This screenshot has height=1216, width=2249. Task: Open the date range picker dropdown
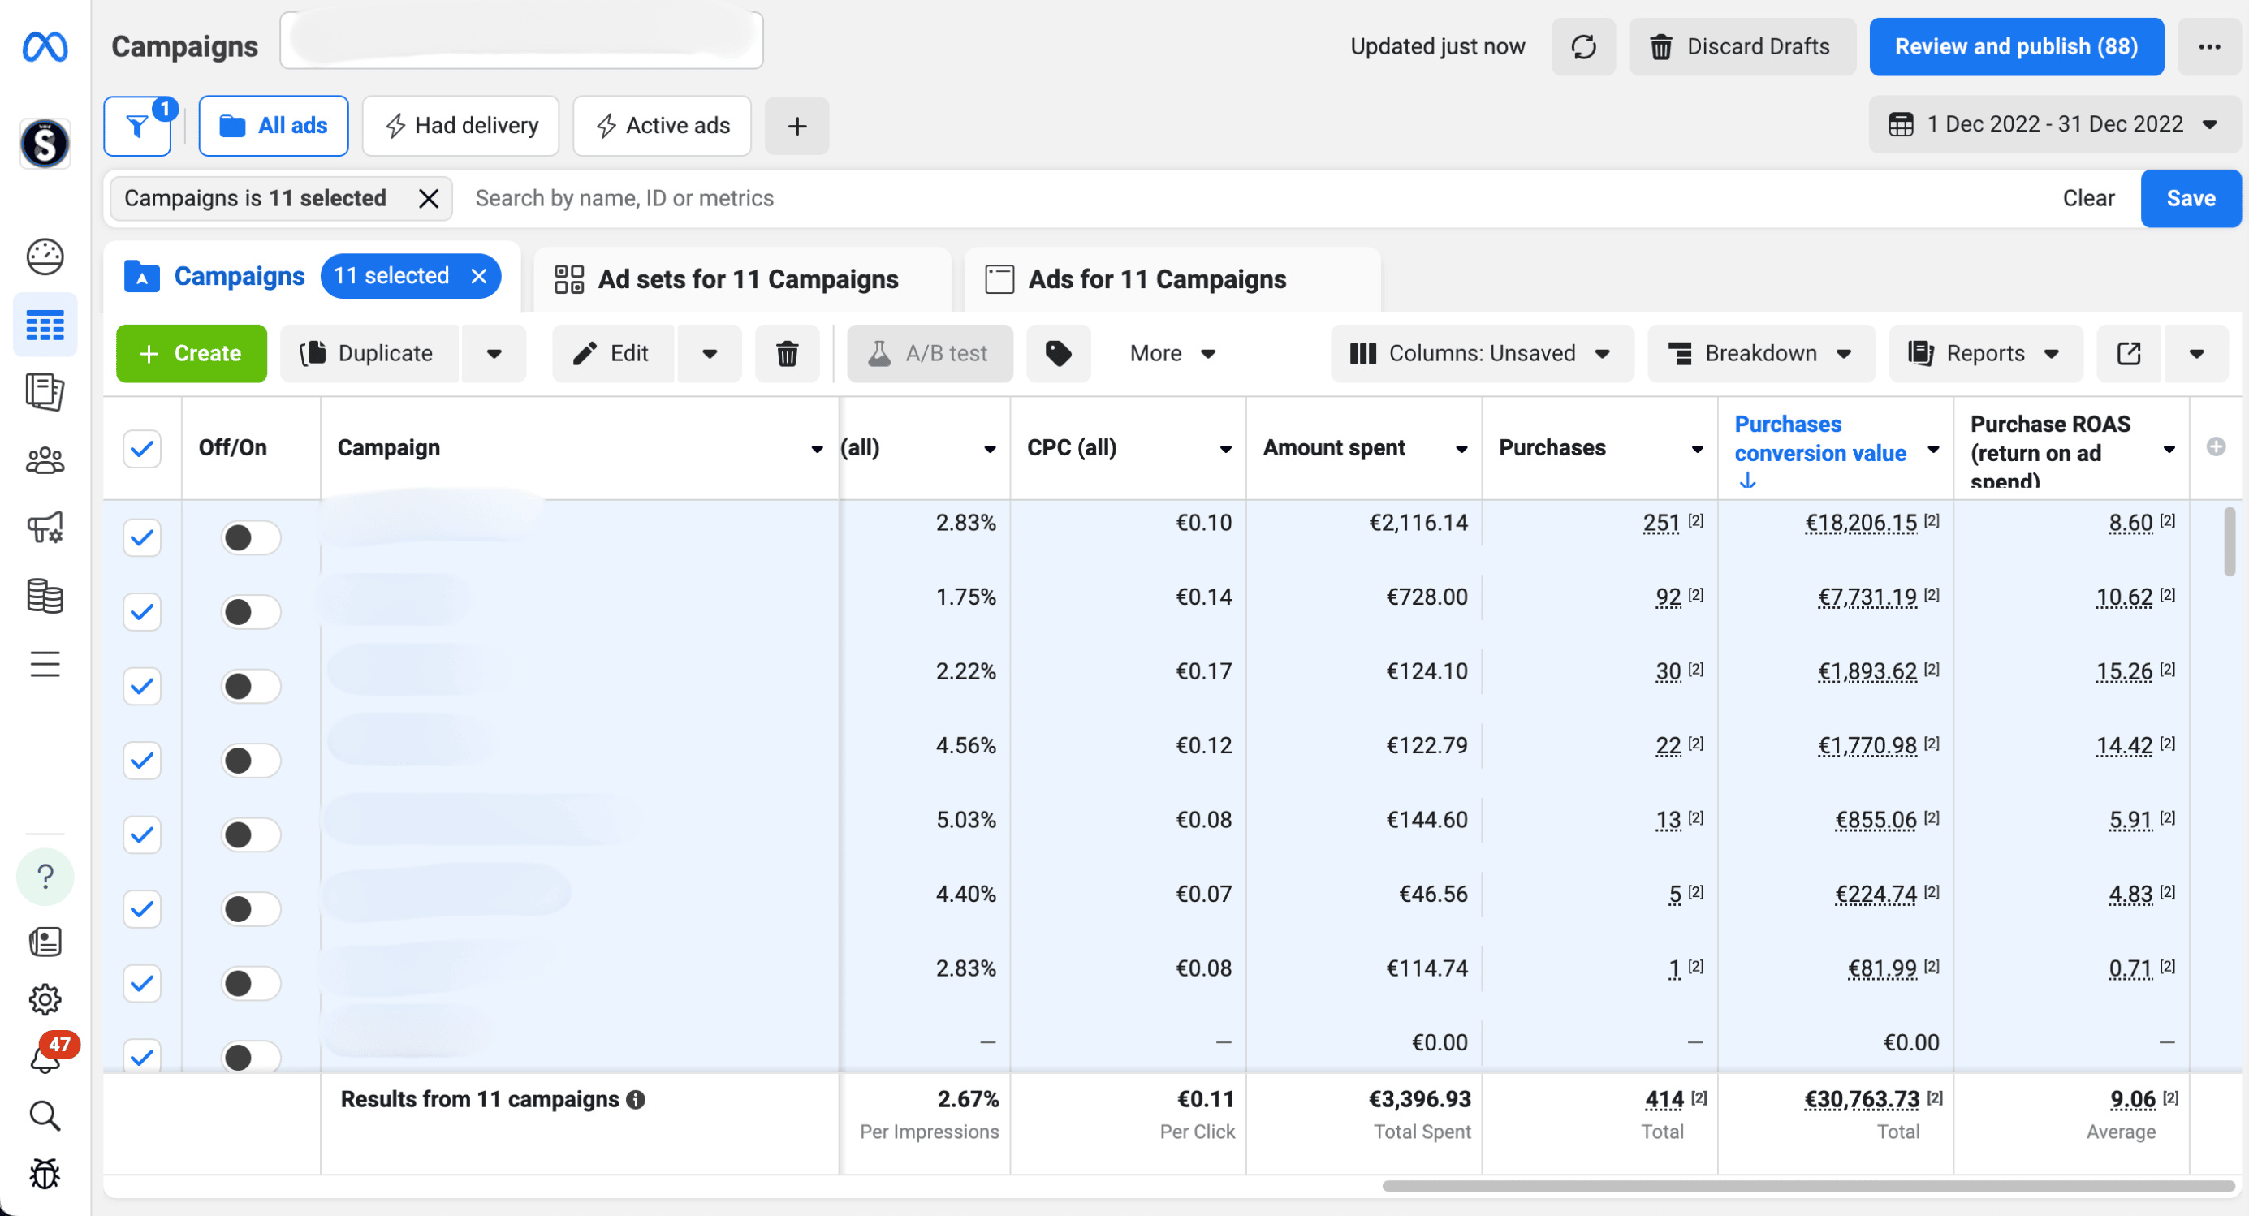pos(2054,125)
